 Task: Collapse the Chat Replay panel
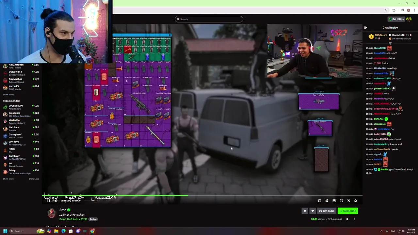click(x=366, y=28)
